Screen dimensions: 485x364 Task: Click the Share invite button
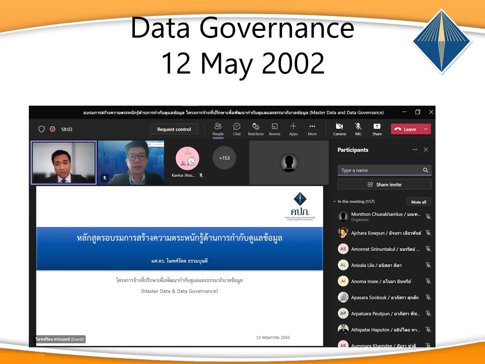click(x=384, y=185)
